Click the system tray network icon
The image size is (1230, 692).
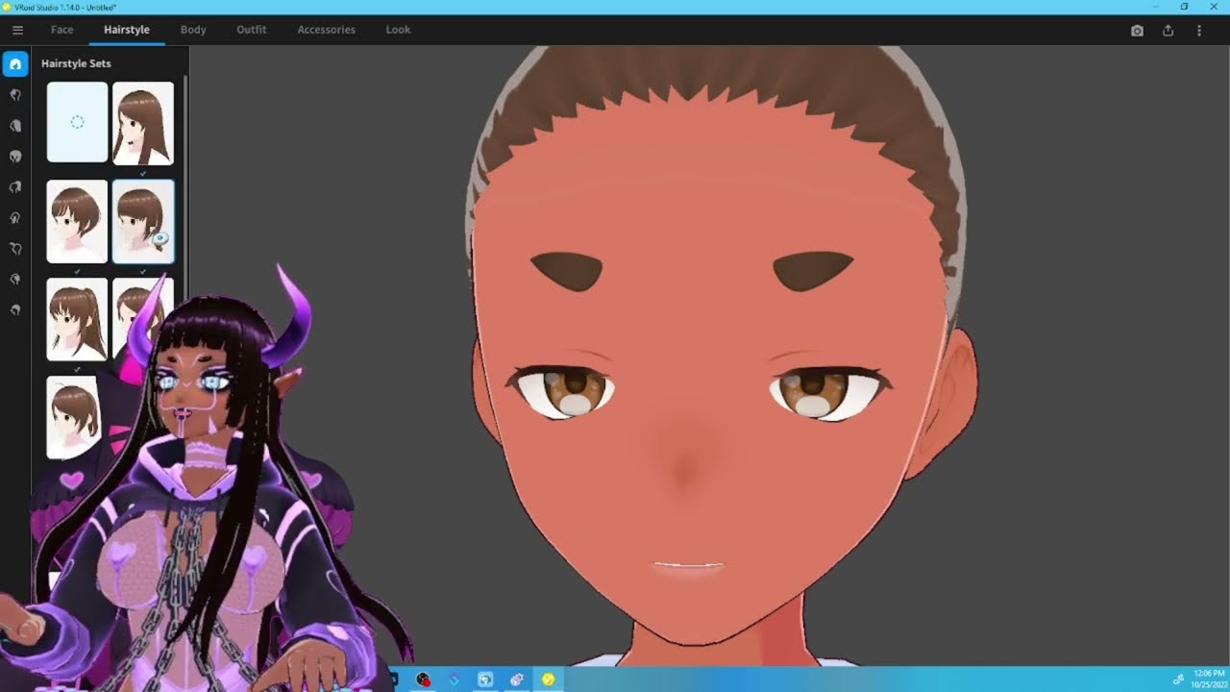pyautogui.click(x=1179, y=680)
